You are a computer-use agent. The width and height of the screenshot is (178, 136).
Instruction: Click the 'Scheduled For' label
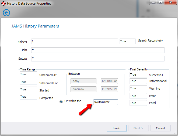point(48,83)
